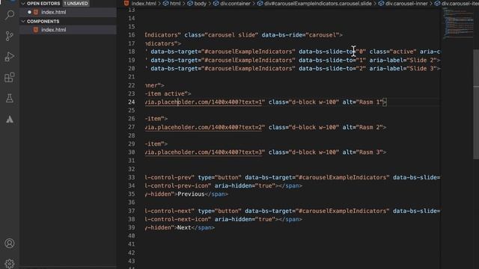479x269 pixels.
Task: Open the Testing flask view
Action: pos(10,98)
